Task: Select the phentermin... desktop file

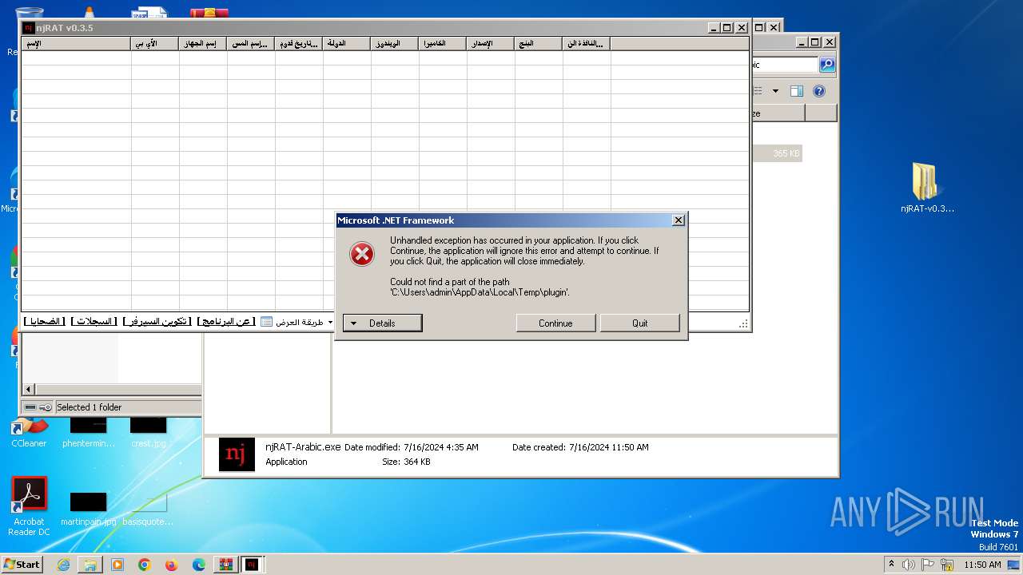Action: (89, 432)
